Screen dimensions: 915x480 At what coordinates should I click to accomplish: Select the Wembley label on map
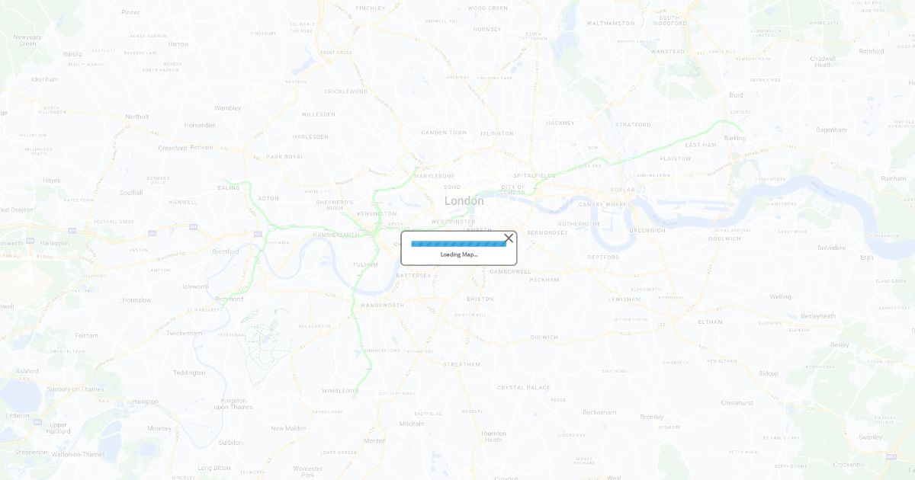click(x=227, y=108)
